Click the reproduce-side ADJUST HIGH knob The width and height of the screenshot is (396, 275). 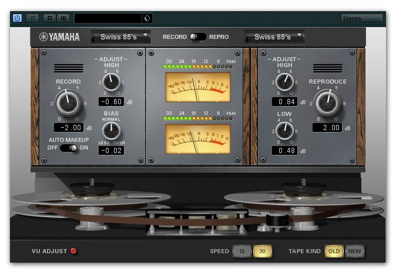(284, 82)
